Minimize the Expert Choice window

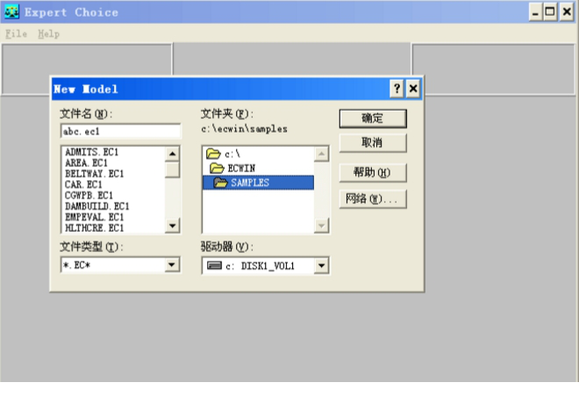click(535, 12)
